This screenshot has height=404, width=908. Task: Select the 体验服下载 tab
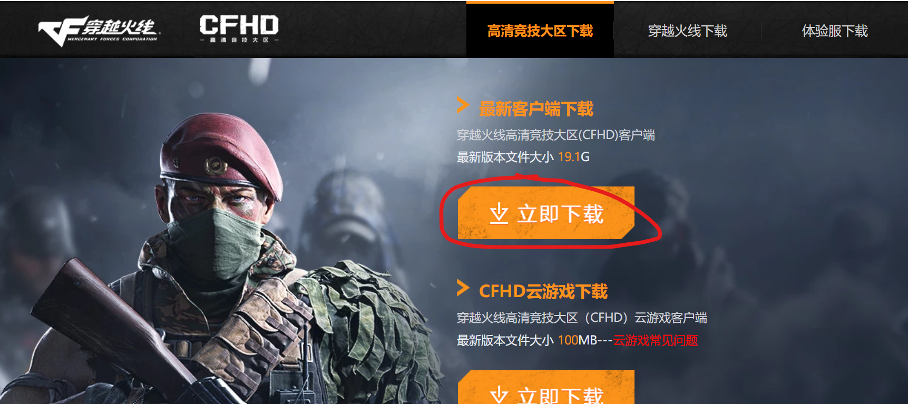point(835,31)
